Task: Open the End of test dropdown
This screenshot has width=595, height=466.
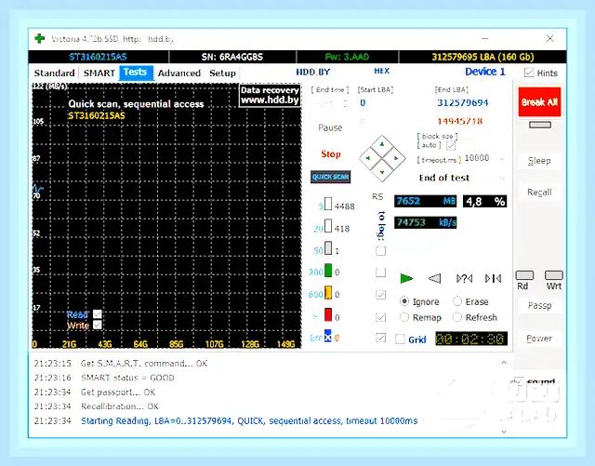Action: pyautogui.click(x=502, y=178)
